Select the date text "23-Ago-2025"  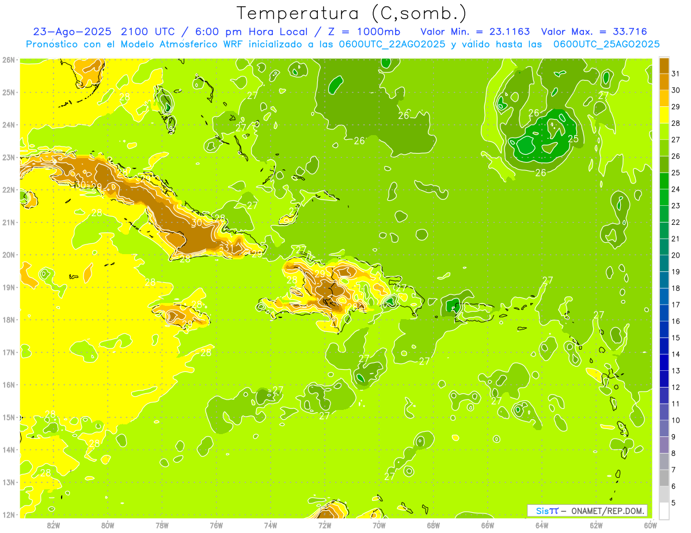point(71,32)
